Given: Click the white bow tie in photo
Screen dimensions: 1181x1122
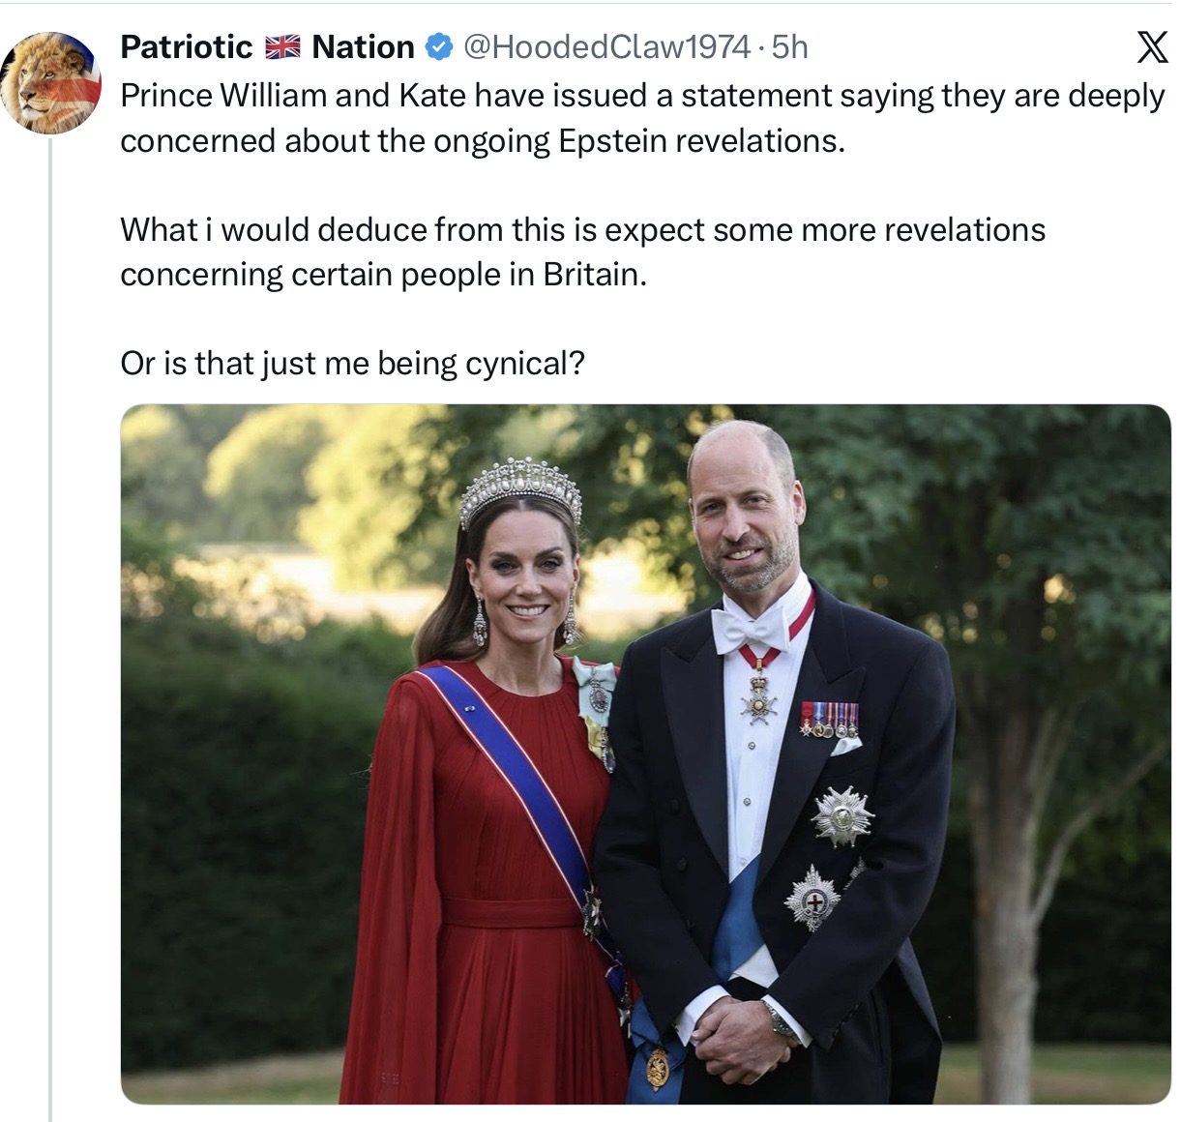Looking at the screenshot, I should pos(750,630).
